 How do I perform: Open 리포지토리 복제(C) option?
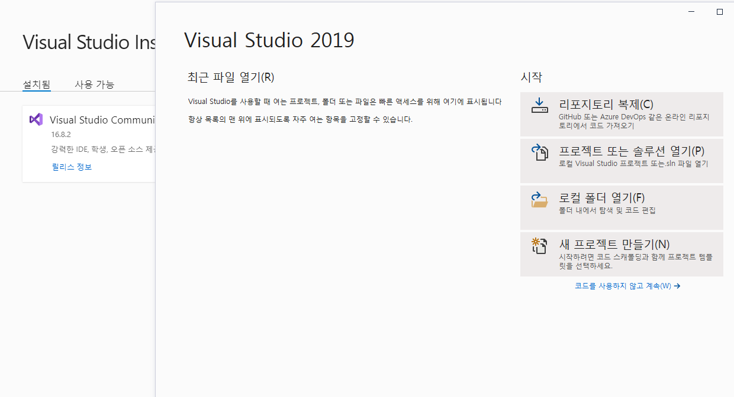point(622,114)
